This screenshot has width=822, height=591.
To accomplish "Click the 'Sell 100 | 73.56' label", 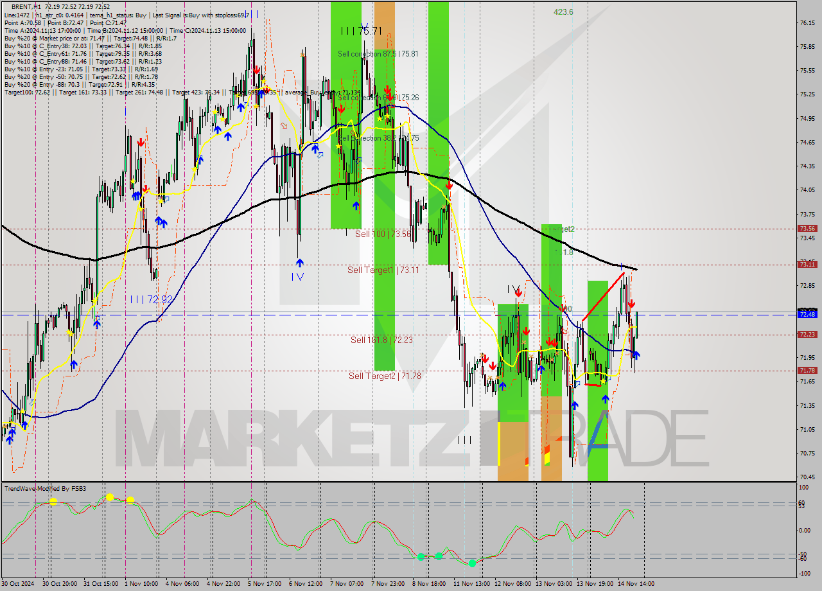I will pyautogui.click(x=383, y=234).
